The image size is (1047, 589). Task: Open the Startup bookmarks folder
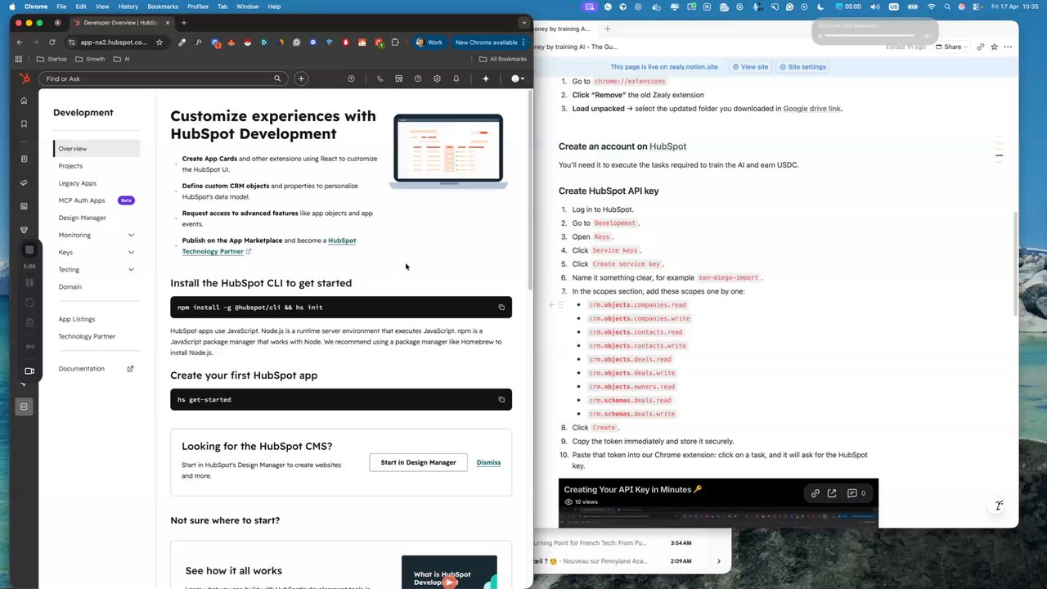coord(52,59)
